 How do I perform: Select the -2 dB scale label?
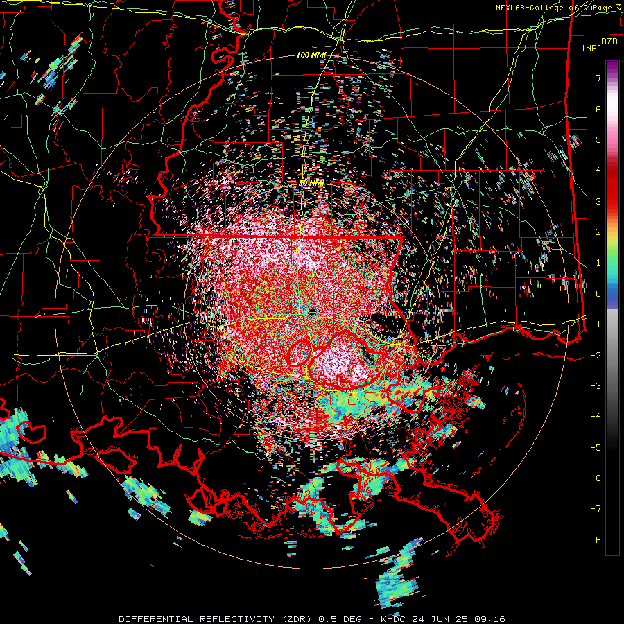(596, 356)
